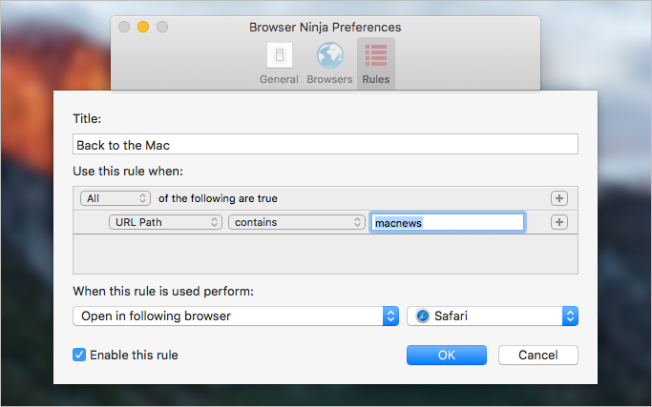Click the empty area below the rule conditions
This screenshot has height=407, width=652.
pyautogui.click(x=326, y=254)
